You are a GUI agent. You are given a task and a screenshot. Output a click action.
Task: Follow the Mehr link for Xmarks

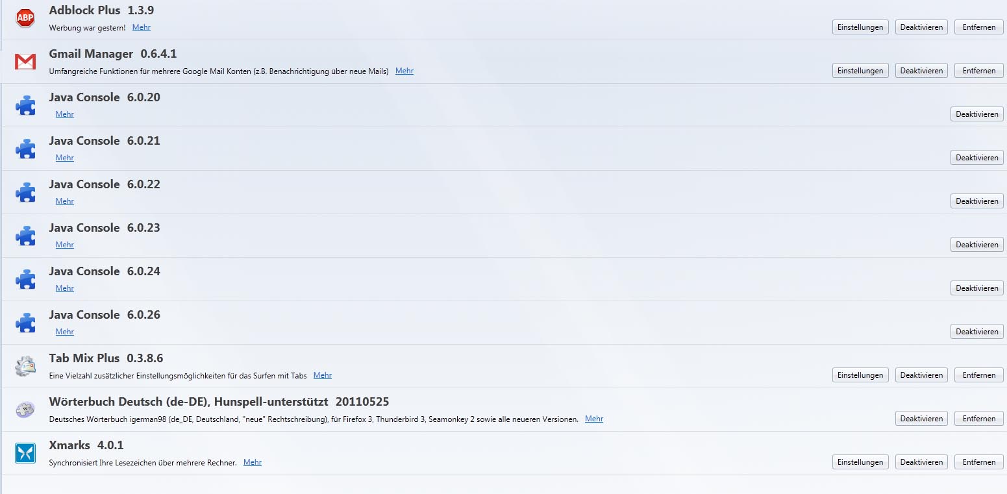tap(253, 462)
